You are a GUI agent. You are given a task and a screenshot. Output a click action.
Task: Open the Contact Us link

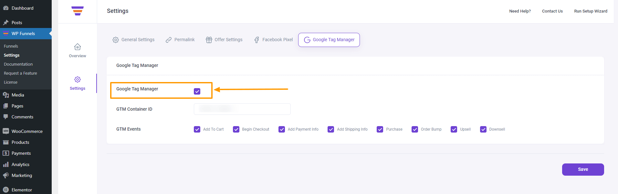coord(552,11)
